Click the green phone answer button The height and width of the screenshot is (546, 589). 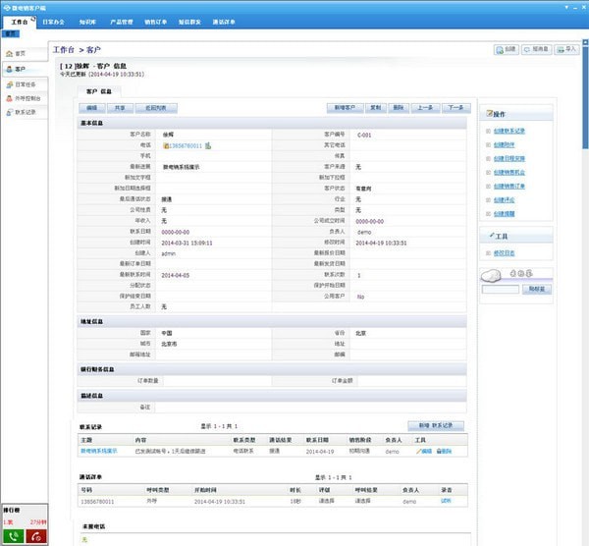pyautogui.click(x=12, y=536)
